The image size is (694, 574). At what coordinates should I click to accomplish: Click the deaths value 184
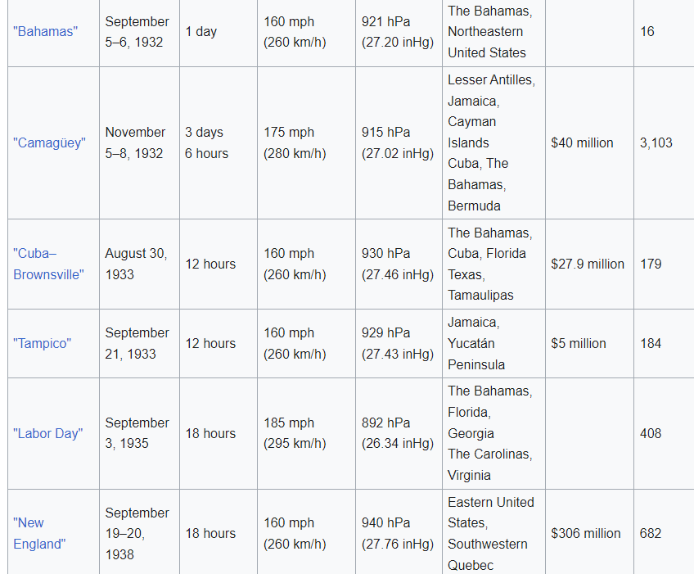point(651,343)
